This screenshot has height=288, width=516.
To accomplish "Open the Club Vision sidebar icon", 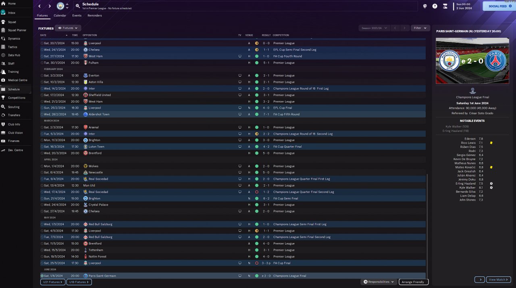I will click(x=4, y=133).
